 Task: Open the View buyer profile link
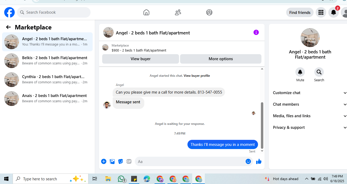(197, 76)
